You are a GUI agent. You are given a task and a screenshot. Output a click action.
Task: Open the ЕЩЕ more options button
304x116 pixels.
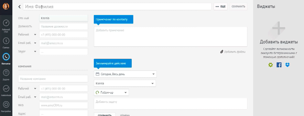tap(221, 6)
